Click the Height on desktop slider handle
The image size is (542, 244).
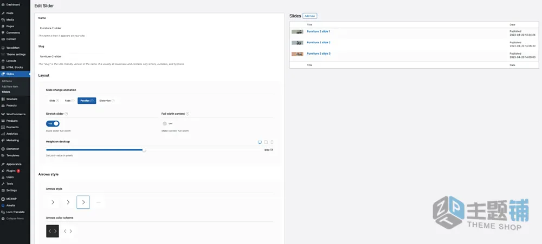tap(144, 150)
